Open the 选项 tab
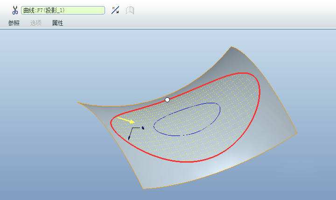Screen dimensions: 336x200 tap(36, 23)
